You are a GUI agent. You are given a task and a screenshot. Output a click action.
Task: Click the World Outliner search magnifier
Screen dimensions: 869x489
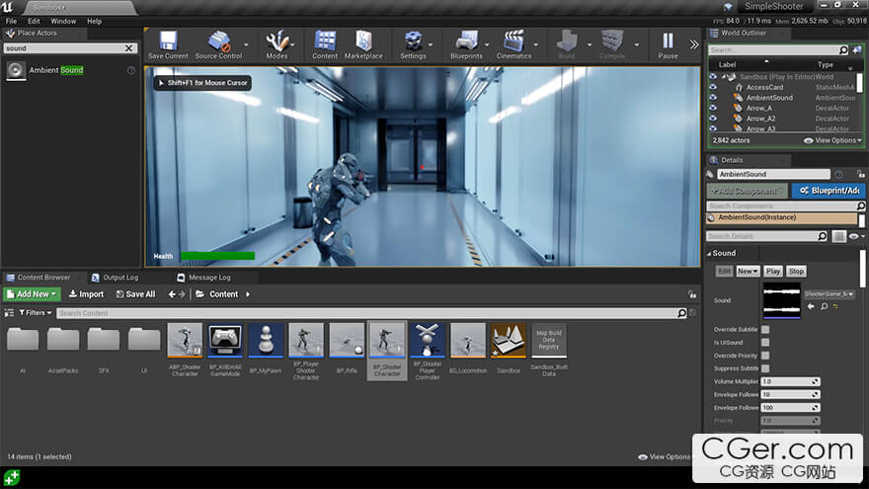click(x=843, y=50)
